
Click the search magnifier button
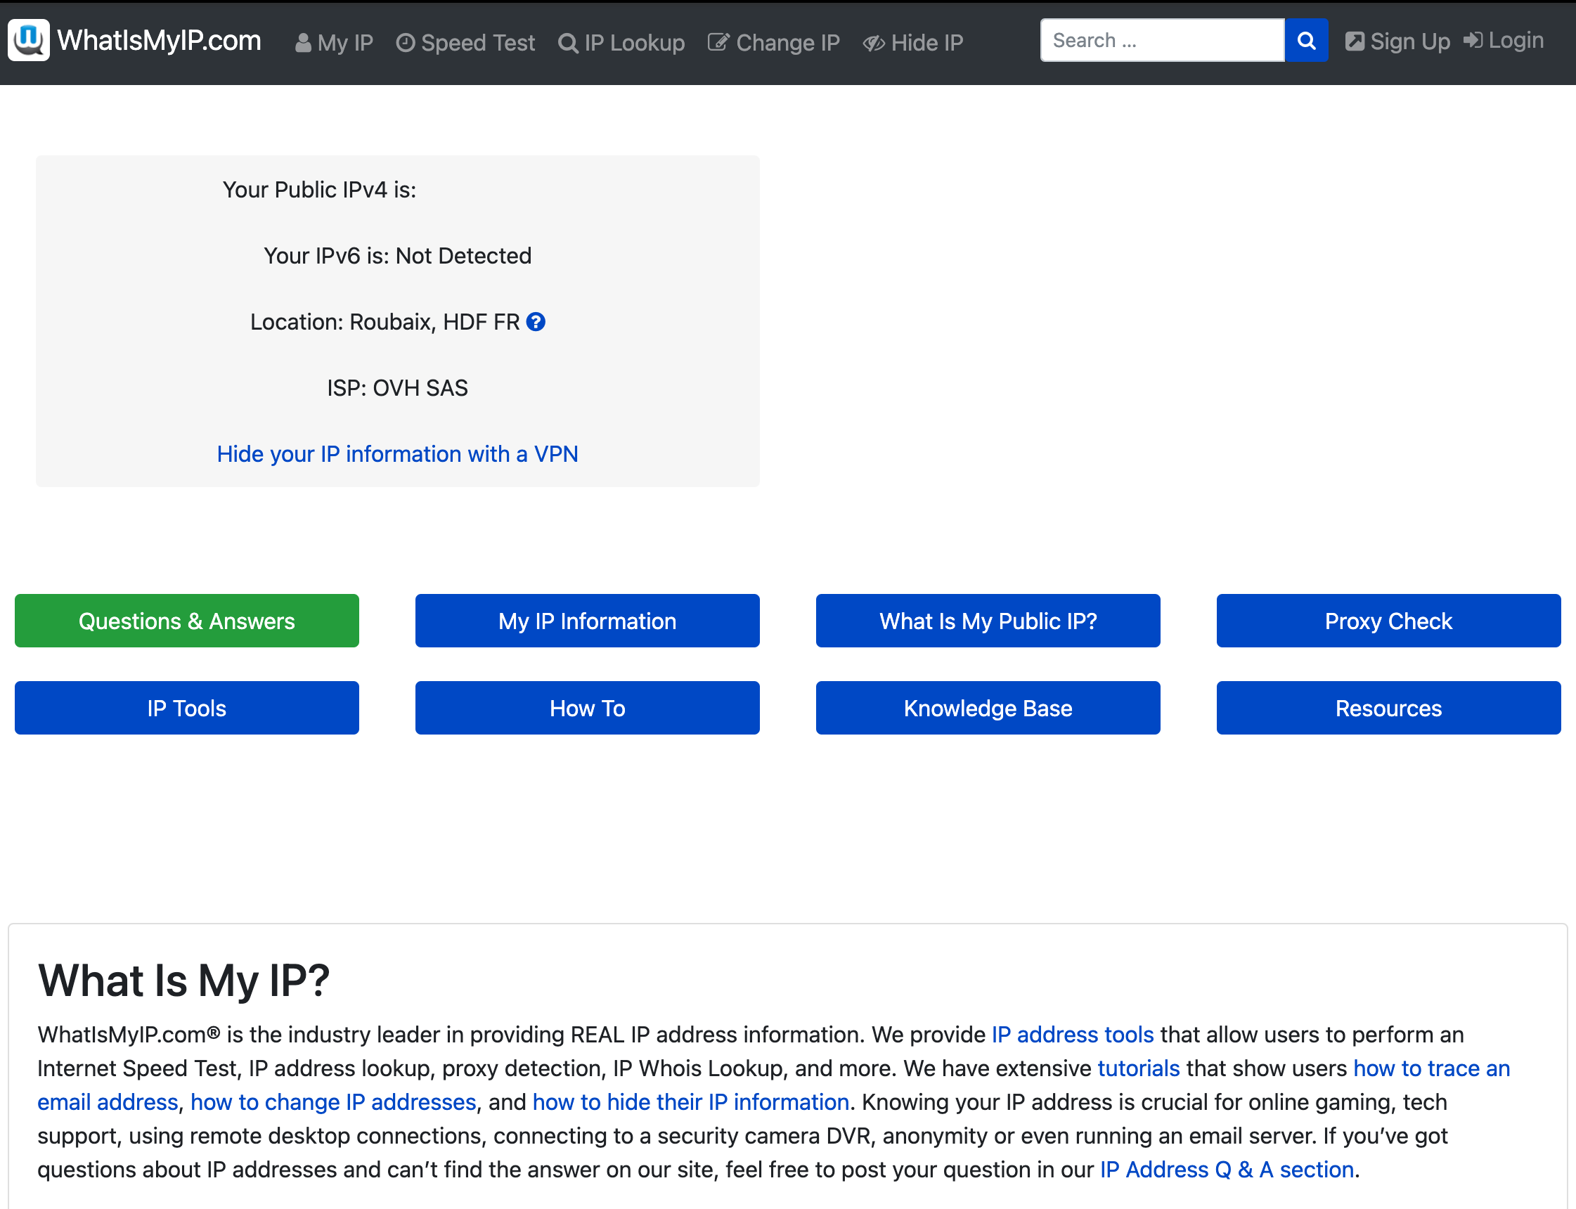[1305, 39]
